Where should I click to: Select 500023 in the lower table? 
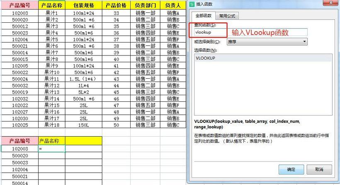20,163
